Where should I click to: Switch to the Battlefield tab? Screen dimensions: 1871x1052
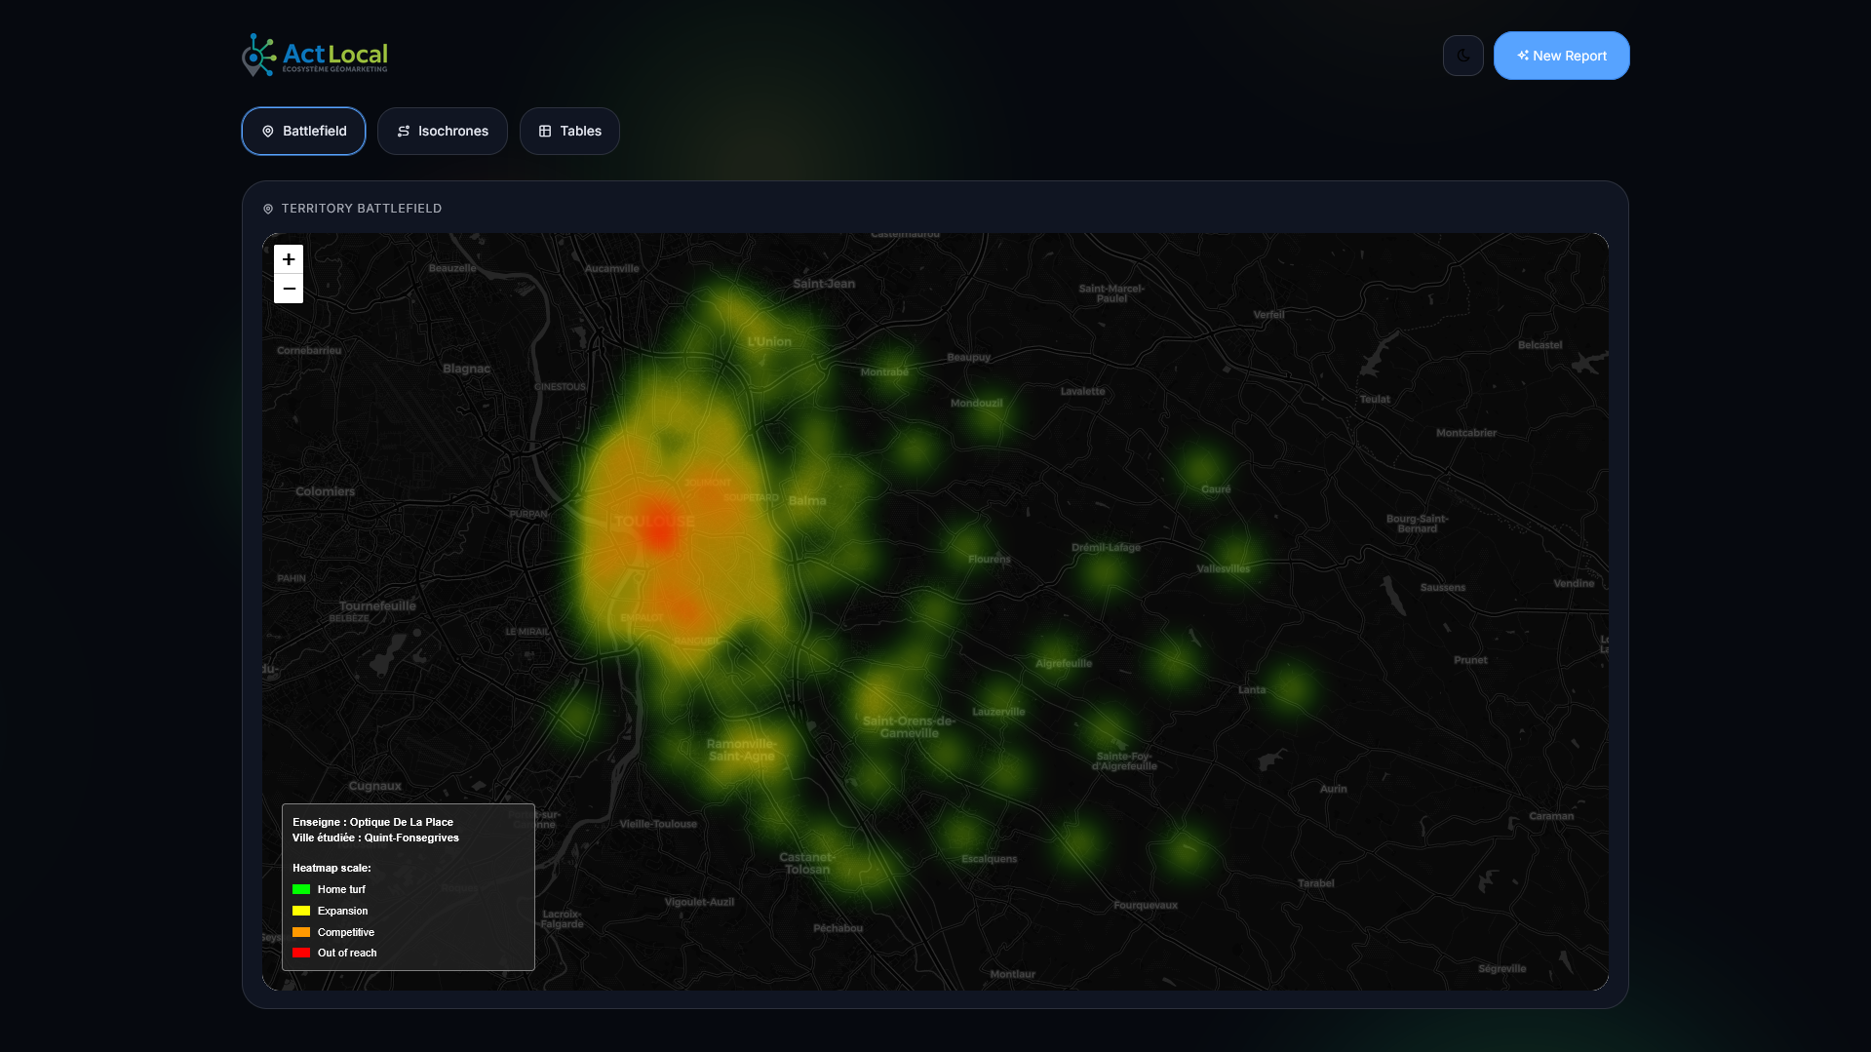303,131
